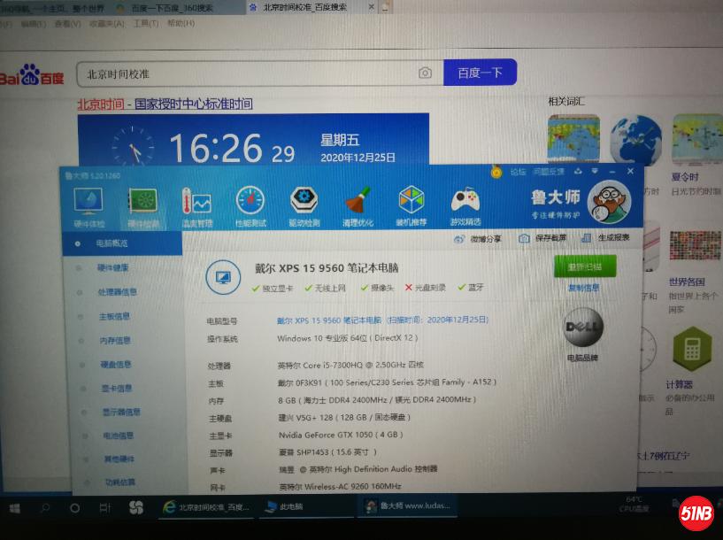Open the Windows Start button
Screen dimensions: 723x540
coord(15,508)
